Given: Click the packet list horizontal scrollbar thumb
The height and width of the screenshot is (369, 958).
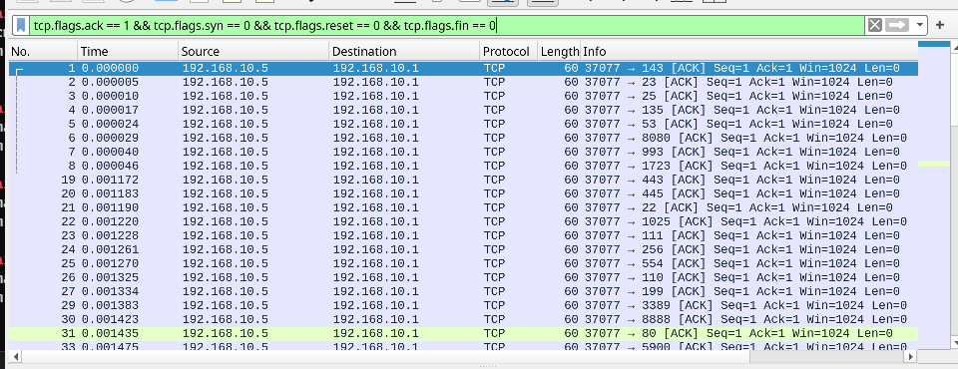Looking at the screenshot, I should [385, 356].
